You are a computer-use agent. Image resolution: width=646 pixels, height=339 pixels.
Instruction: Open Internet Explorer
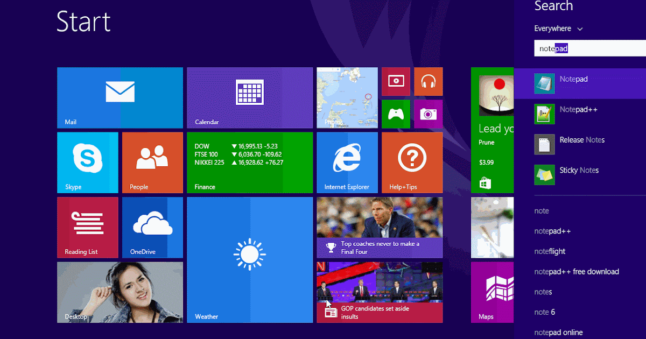point(347,163)
